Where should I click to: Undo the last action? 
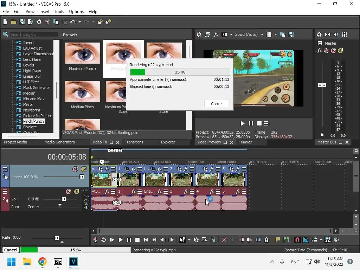point(73,22)
